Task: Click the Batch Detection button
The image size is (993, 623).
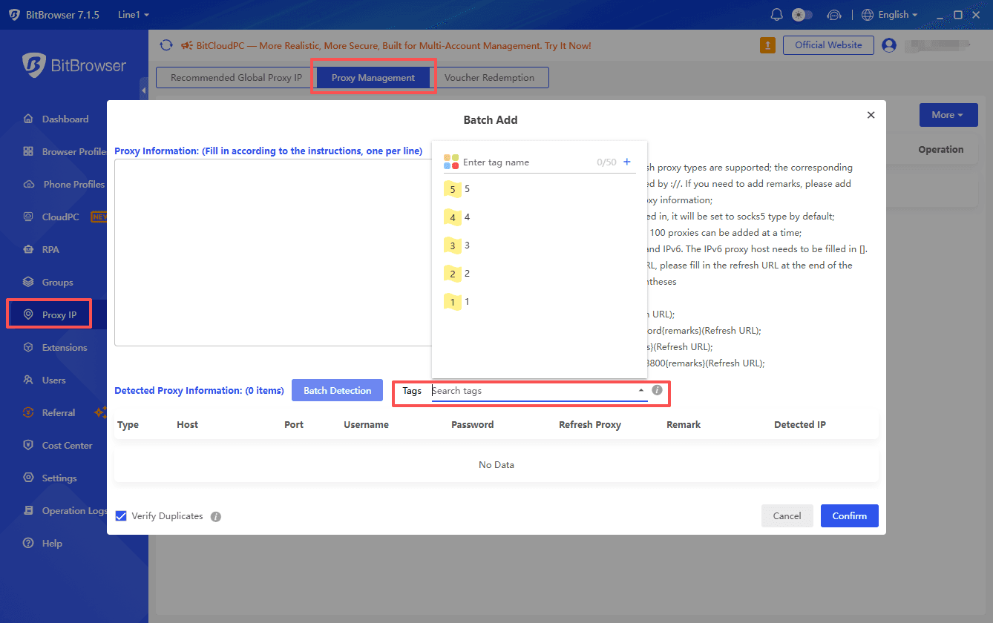Action: tap(338, 390)
